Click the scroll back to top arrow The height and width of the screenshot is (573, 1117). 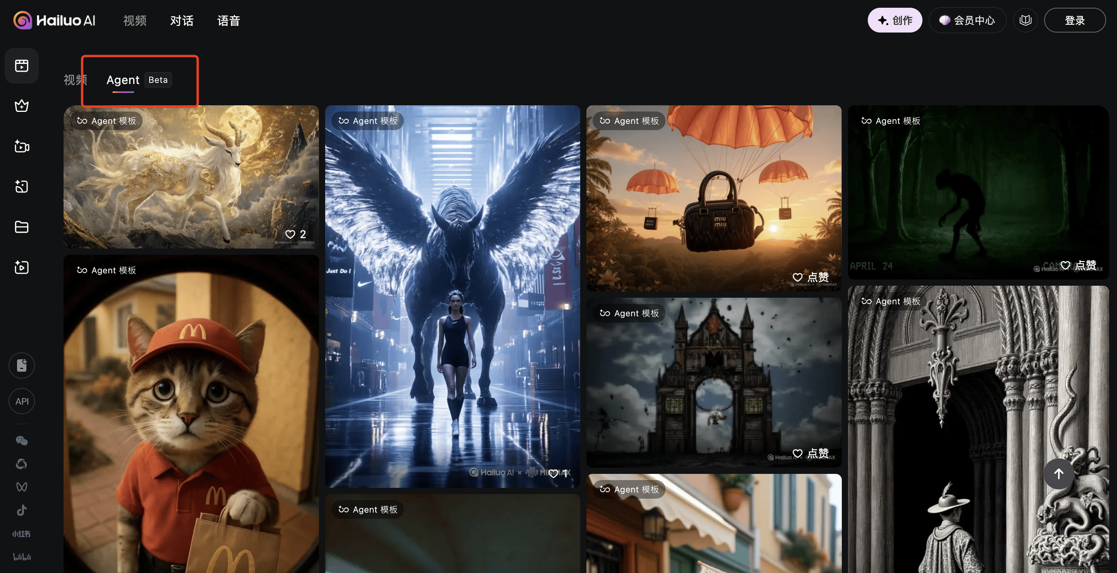pyautogui.click(x=1058, y=473)
